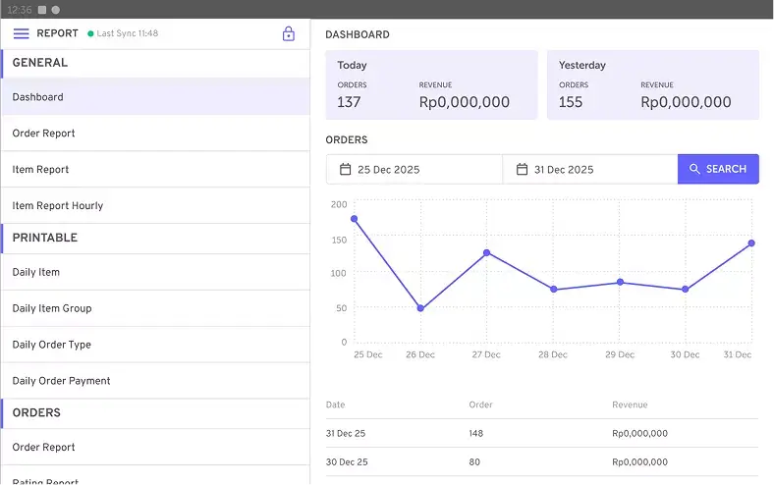Click the start date calendar icon
The width and height of the screenshot is (774, 485).
coord(345,169)
